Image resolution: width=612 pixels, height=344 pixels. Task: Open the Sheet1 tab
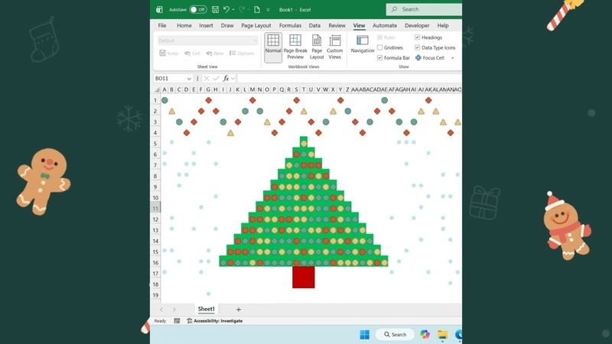pos(206,309)
